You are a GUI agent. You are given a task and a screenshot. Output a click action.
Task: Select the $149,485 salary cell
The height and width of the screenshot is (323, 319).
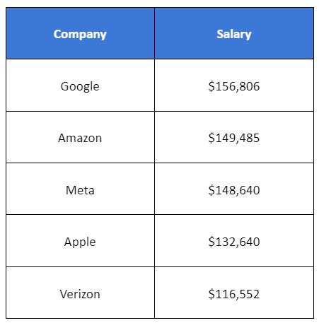[234, 137]
